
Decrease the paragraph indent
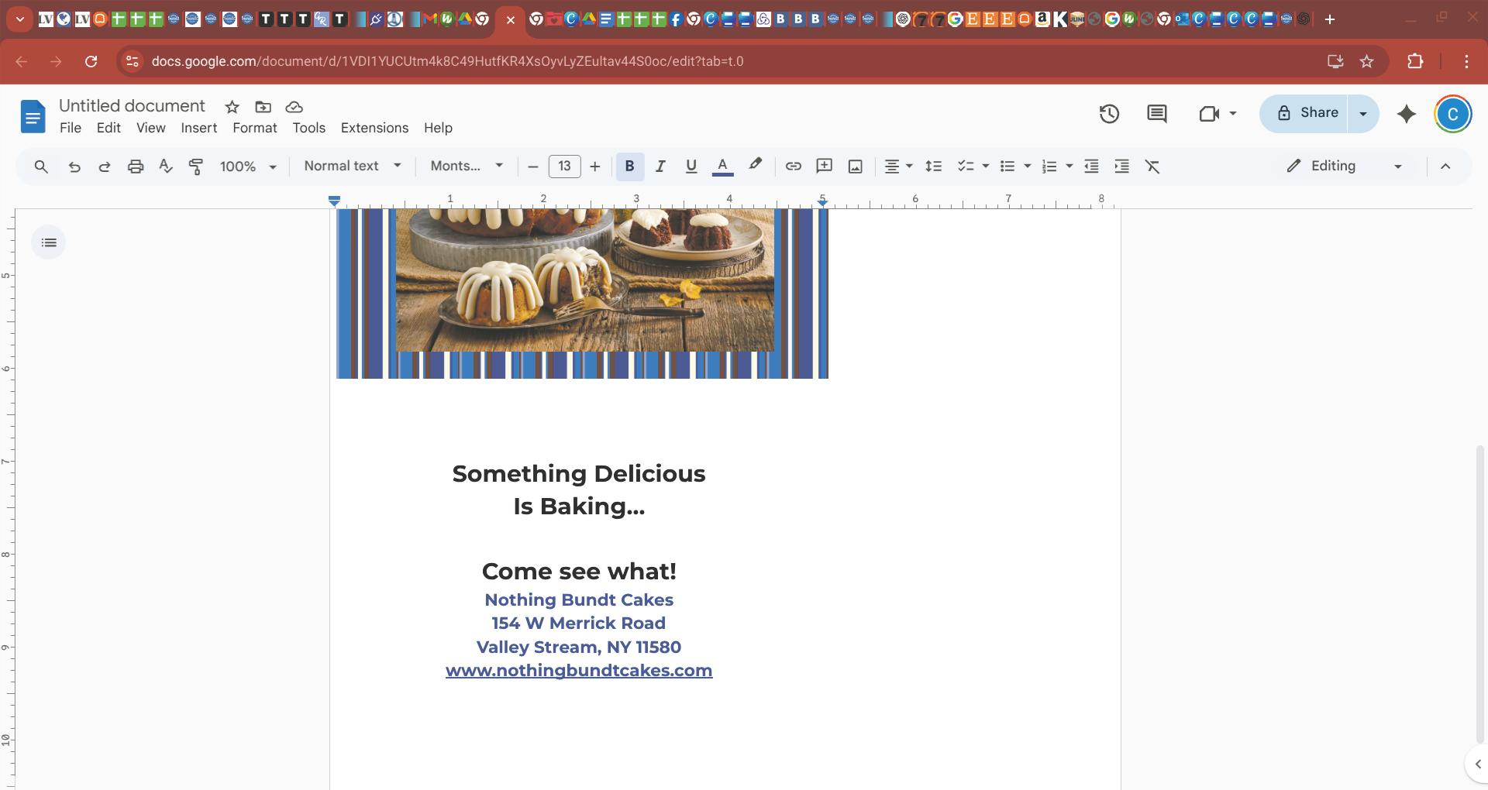[1091, 167]
